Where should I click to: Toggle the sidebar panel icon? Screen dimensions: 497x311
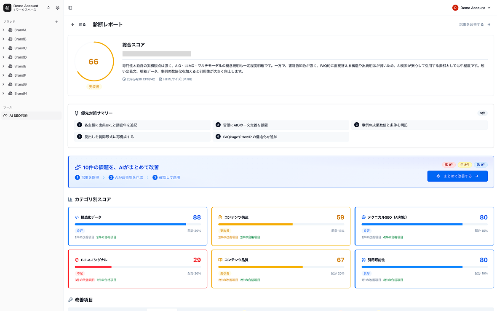tap(70, 8)
